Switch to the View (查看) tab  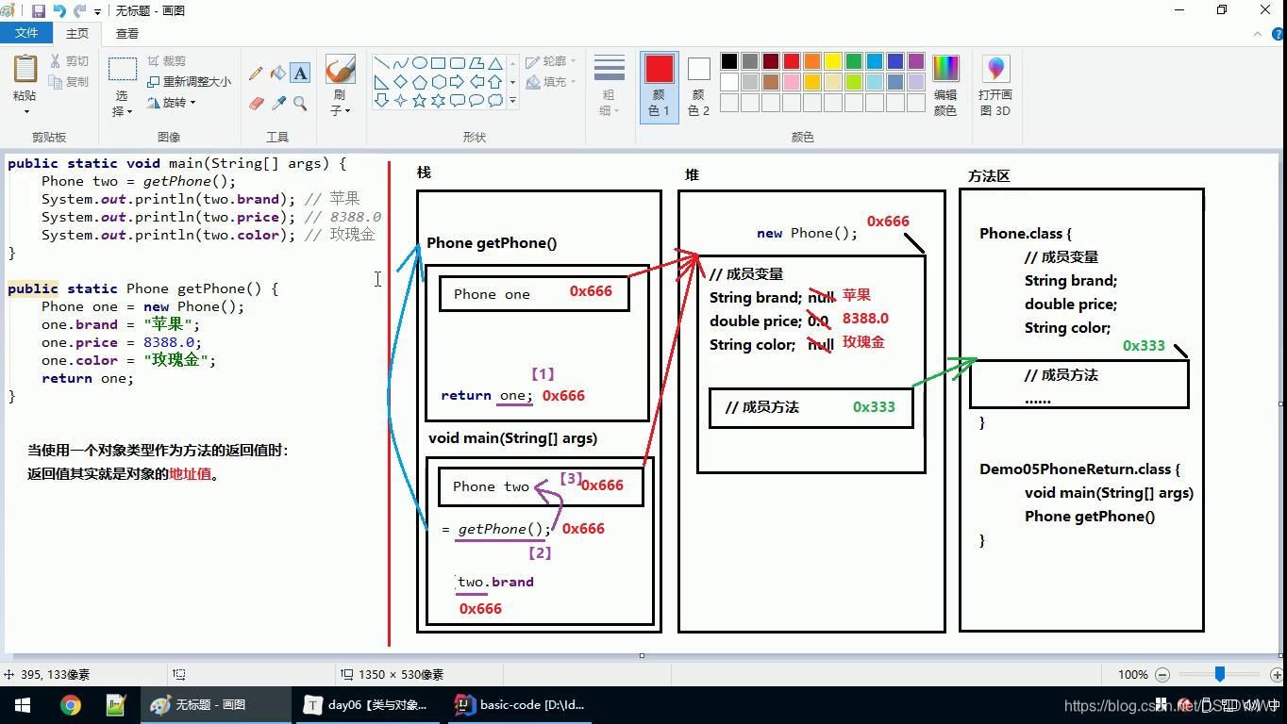click(x=127, y=33)
